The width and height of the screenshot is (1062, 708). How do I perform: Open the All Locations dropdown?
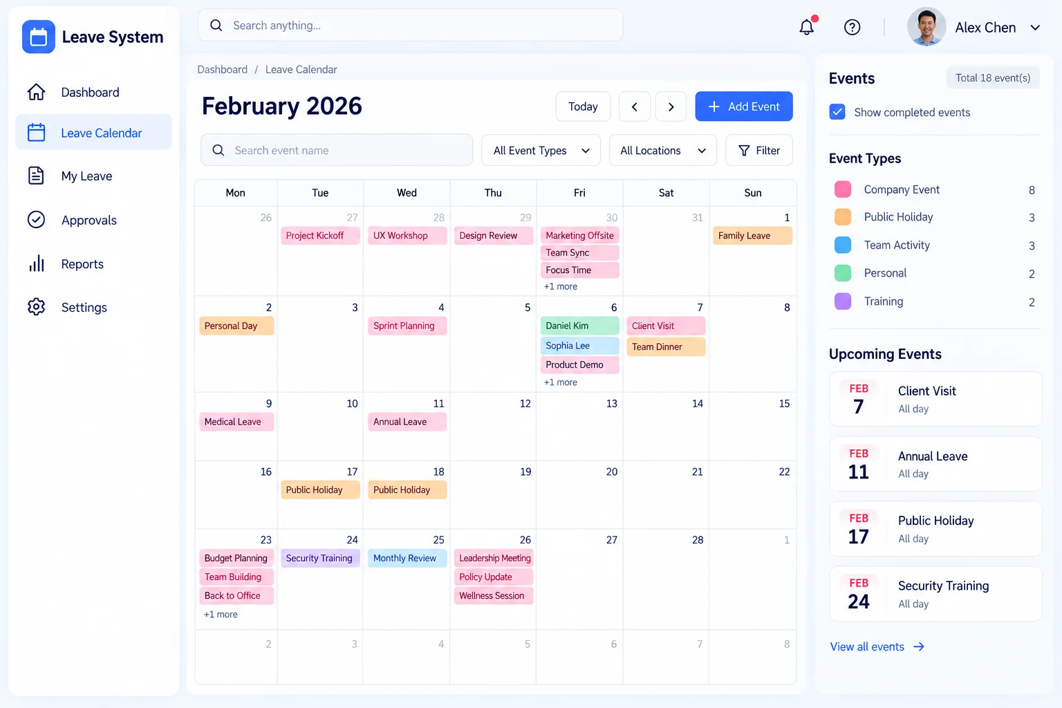pyautogui.click(x=662, y=150)
